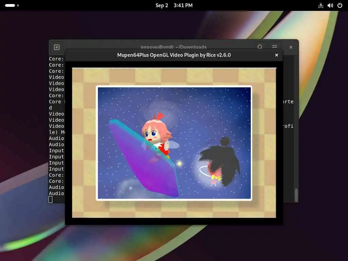Open the power icon system menu
The height and width of the screenshot is (261, 348).
coord(340,5)
